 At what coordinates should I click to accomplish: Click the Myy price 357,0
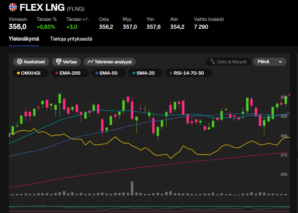130,27
